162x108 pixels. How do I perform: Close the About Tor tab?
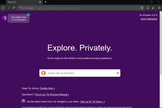click(40, 2)
